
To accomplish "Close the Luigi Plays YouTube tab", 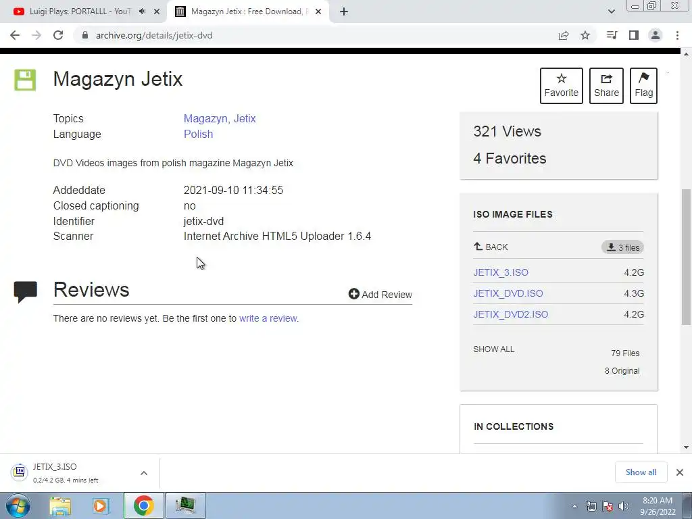I will (157, 11).
